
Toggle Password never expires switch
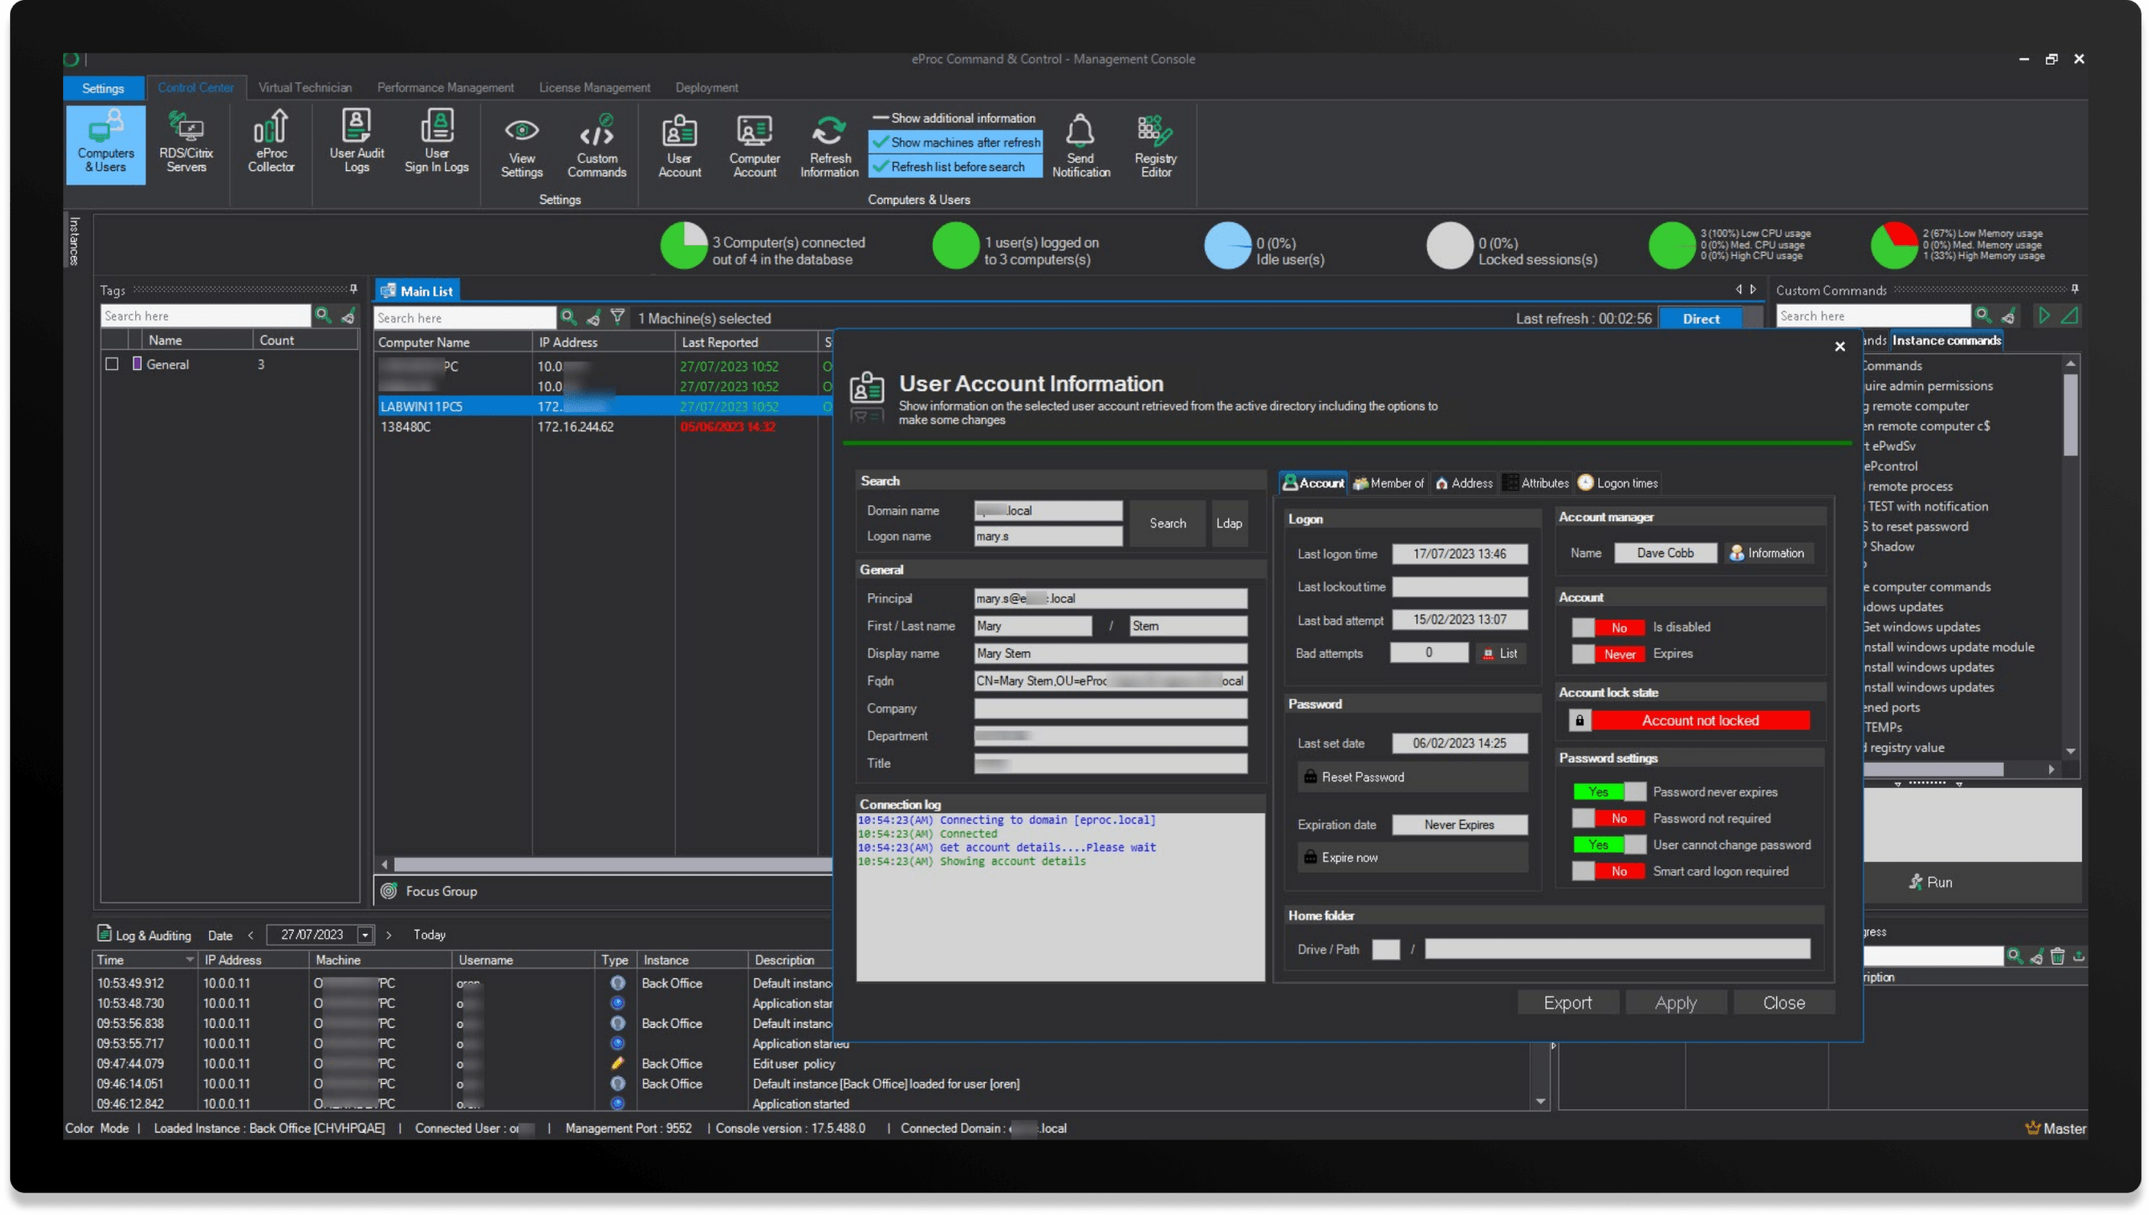point(1609,792)
